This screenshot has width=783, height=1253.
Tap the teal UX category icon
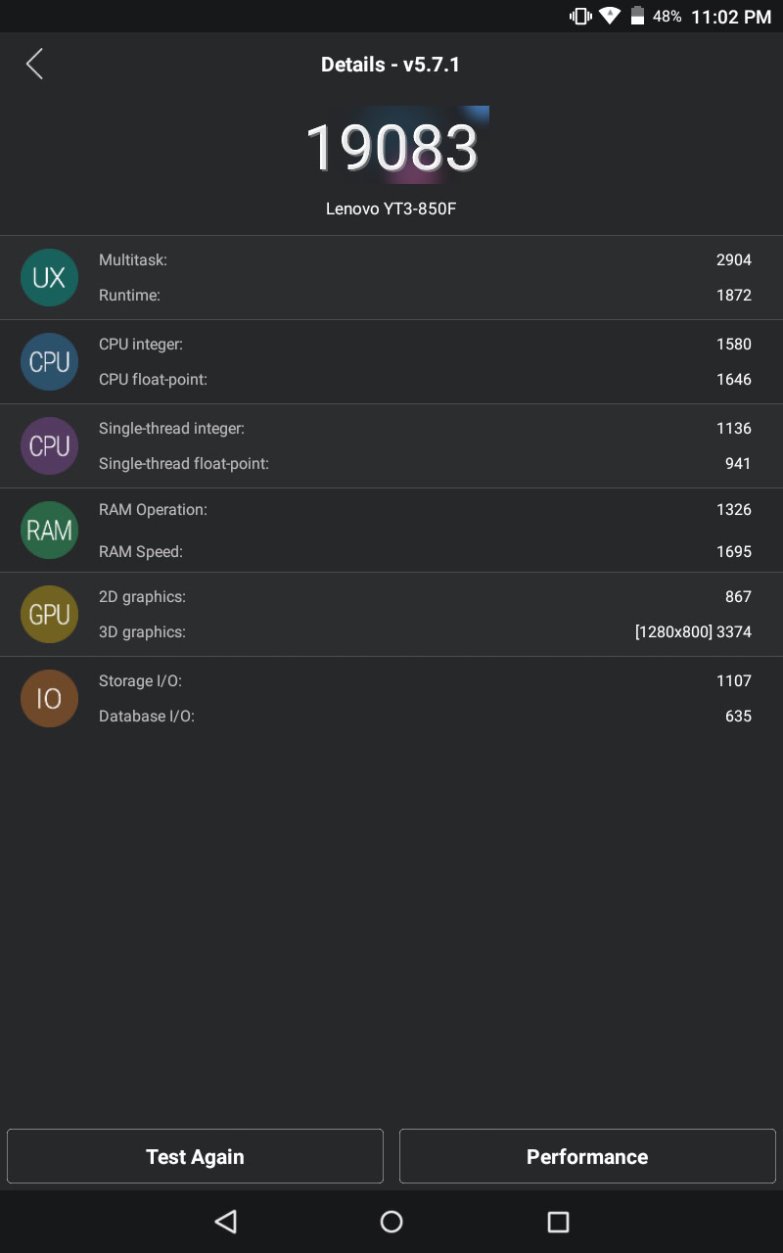[49, 278]
